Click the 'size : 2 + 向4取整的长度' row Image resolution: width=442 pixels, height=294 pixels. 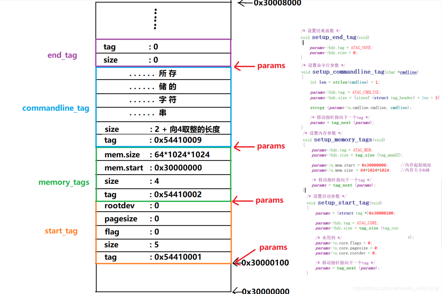point(163,128)
